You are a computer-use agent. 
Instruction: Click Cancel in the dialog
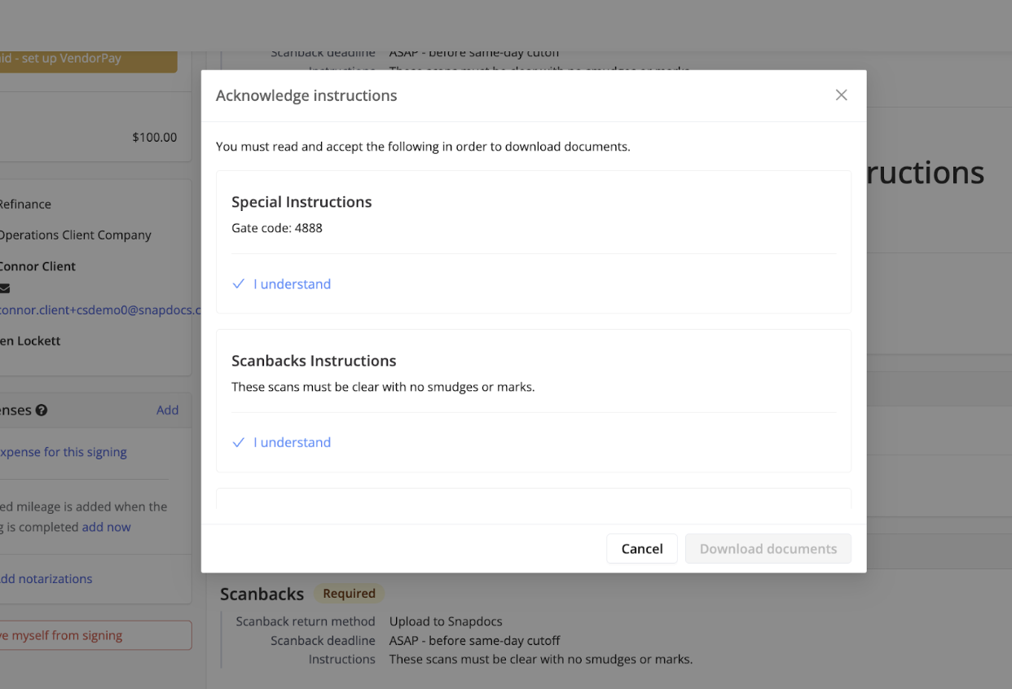point(641,548)
